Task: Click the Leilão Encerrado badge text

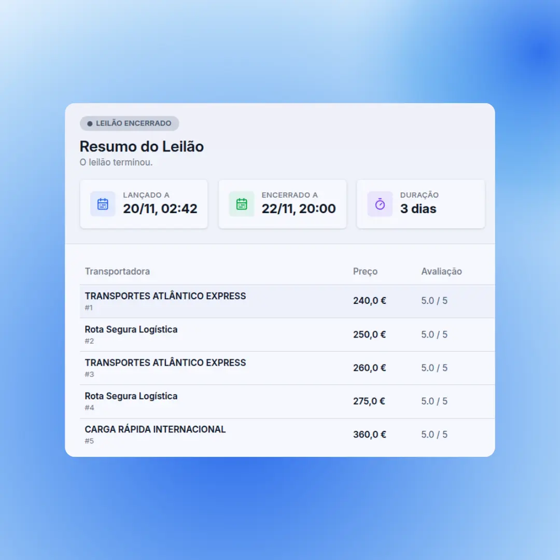Action: tap(133, 123)
